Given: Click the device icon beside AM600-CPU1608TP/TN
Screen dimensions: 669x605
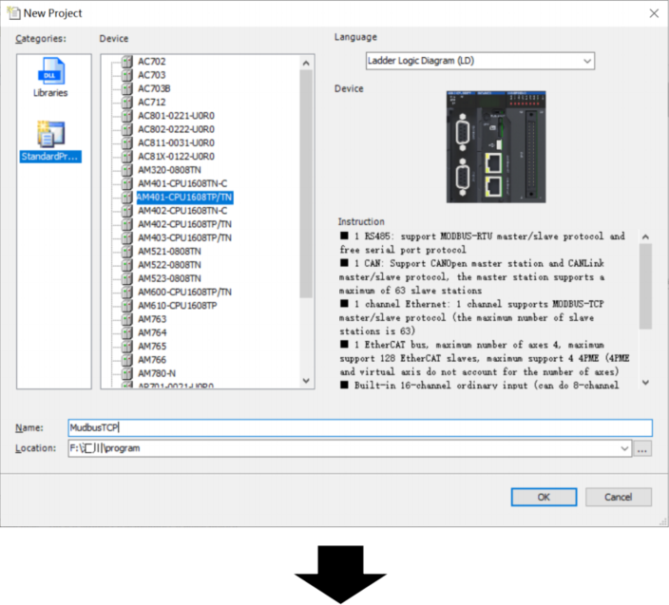Looking at the screenshot, I should (126, 293).
